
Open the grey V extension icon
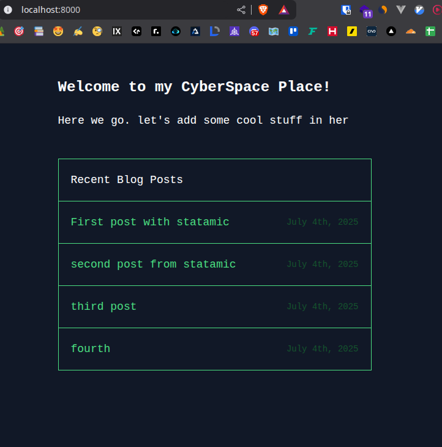[401, 10]
